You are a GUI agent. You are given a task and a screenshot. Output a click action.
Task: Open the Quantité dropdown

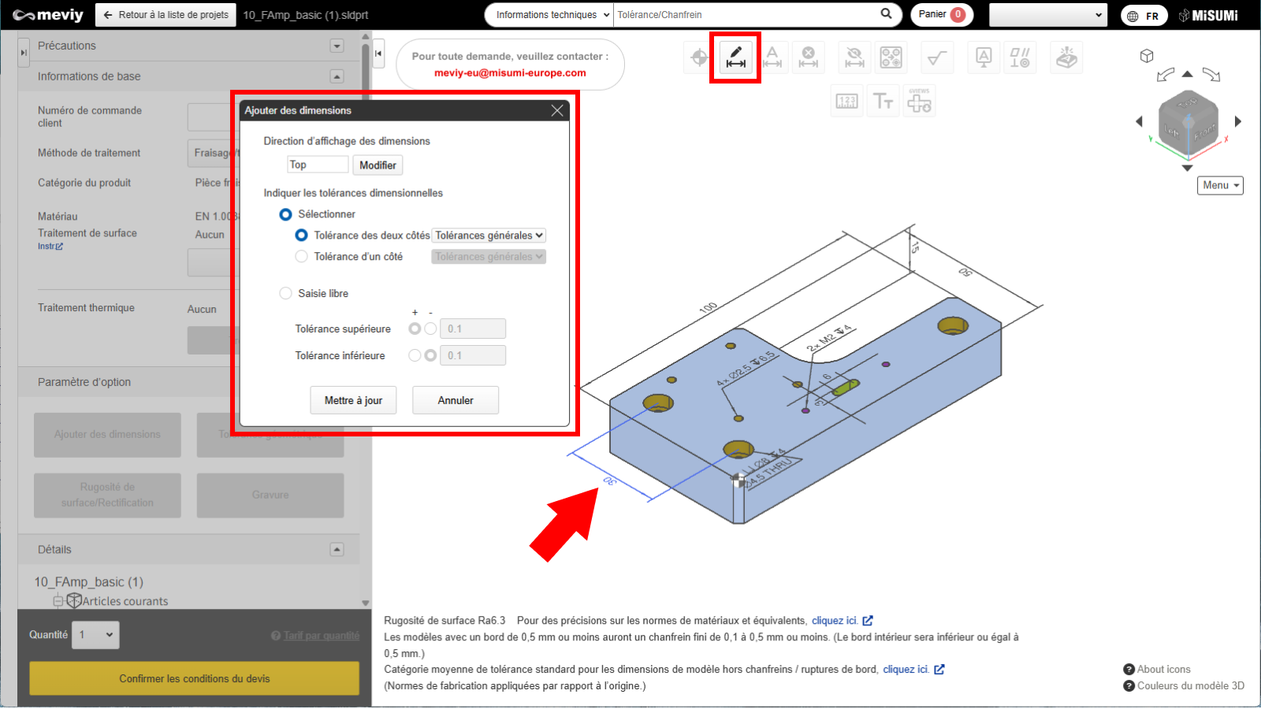tap(96, 635)
